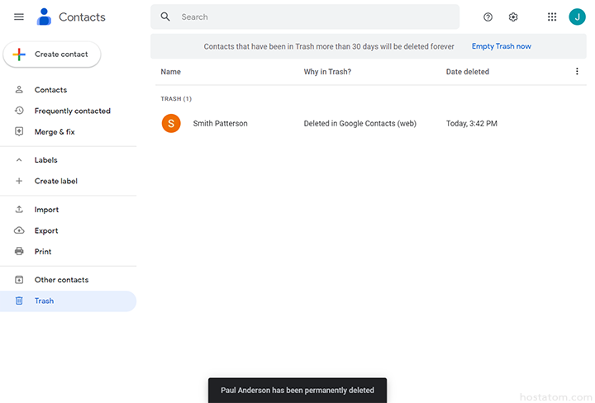Collapse the Labels section
The image size is (595, 403).
tap(19, 160)
